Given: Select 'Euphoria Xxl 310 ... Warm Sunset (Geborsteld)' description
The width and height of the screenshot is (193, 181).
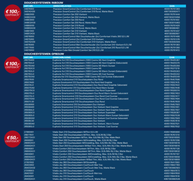Looking at the screenshot, I should pos(90,71).
